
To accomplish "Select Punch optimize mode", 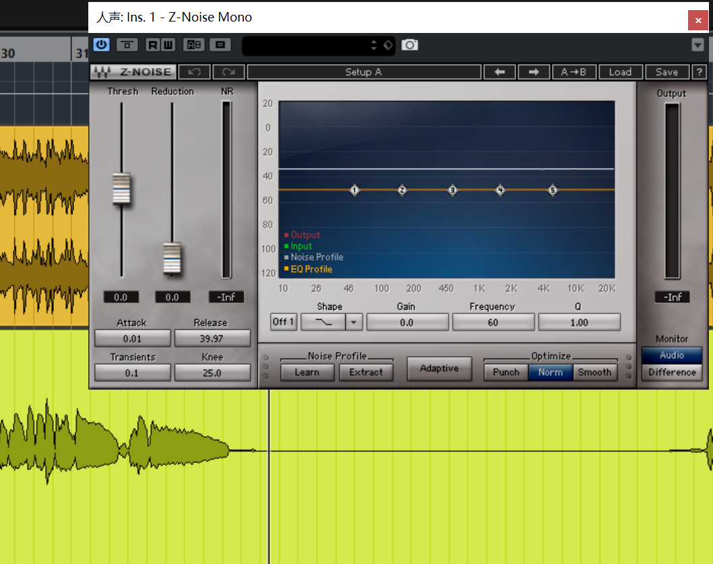I will 506,372.
